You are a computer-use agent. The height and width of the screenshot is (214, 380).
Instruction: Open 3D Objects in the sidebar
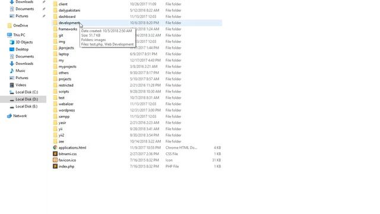24,42
